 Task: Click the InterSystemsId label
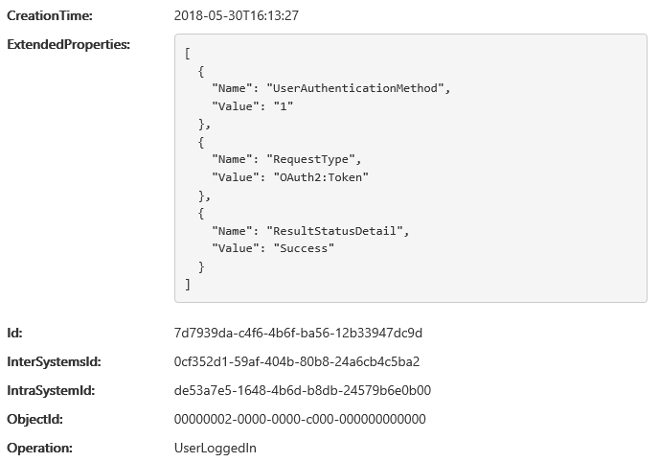tap(54, 361)
